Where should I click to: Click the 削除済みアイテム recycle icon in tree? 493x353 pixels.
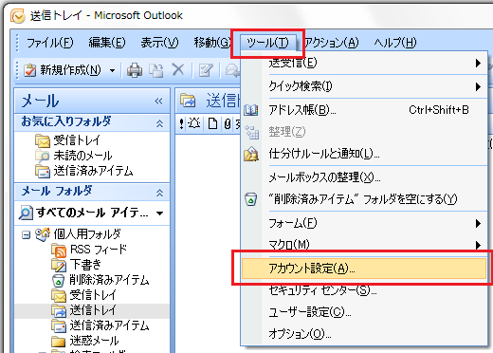click(x=58, y=280)
